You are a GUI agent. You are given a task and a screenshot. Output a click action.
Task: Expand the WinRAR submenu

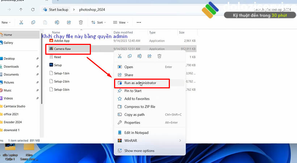tap(149, 141)
